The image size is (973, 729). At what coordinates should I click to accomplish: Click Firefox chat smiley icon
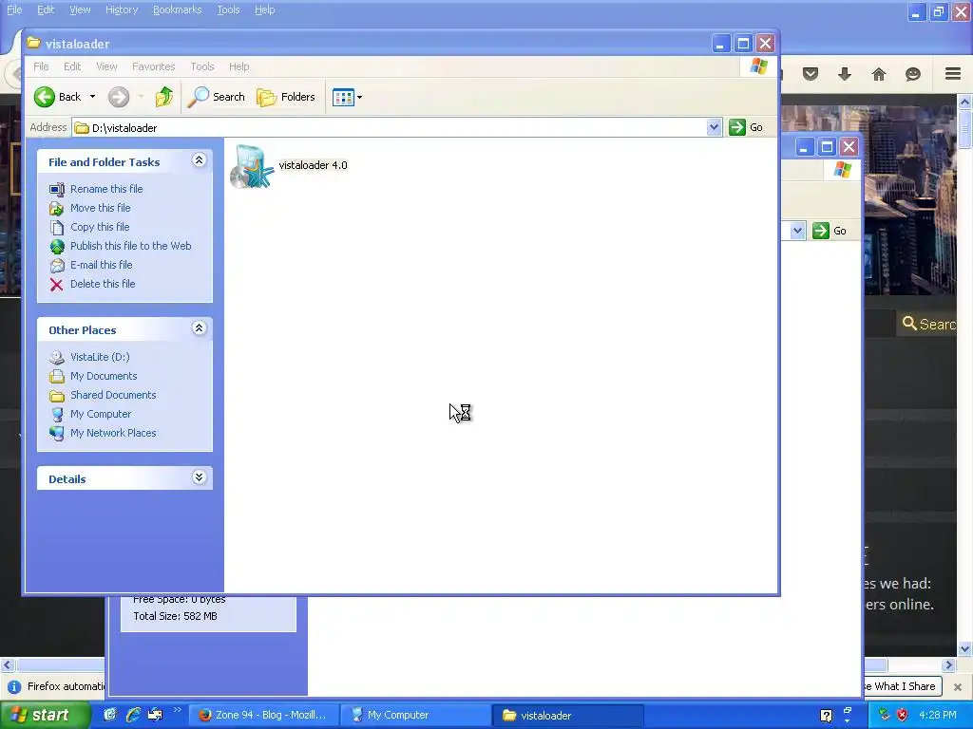click(x=913, y=74)
